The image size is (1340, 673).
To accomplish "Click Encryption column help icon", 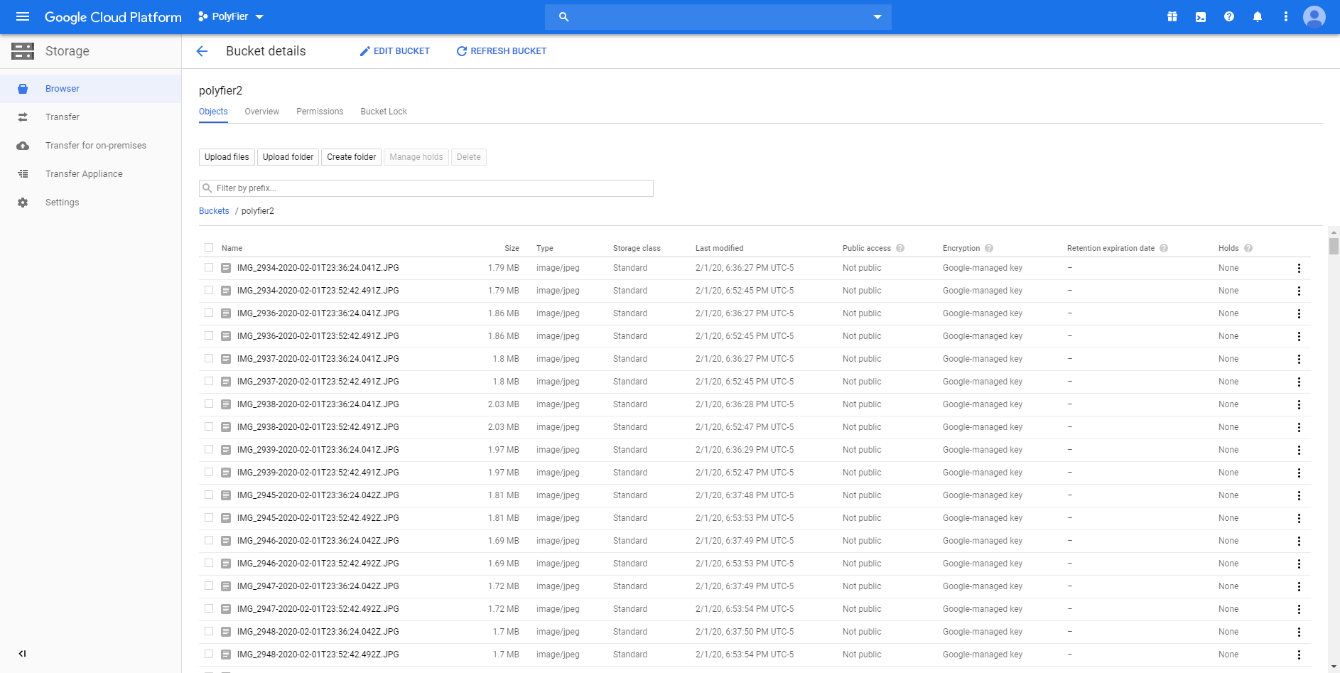I will (989, 248).
